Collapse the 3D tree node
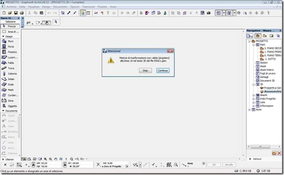Screen dimensions: 284x175 tap(254, 84)
